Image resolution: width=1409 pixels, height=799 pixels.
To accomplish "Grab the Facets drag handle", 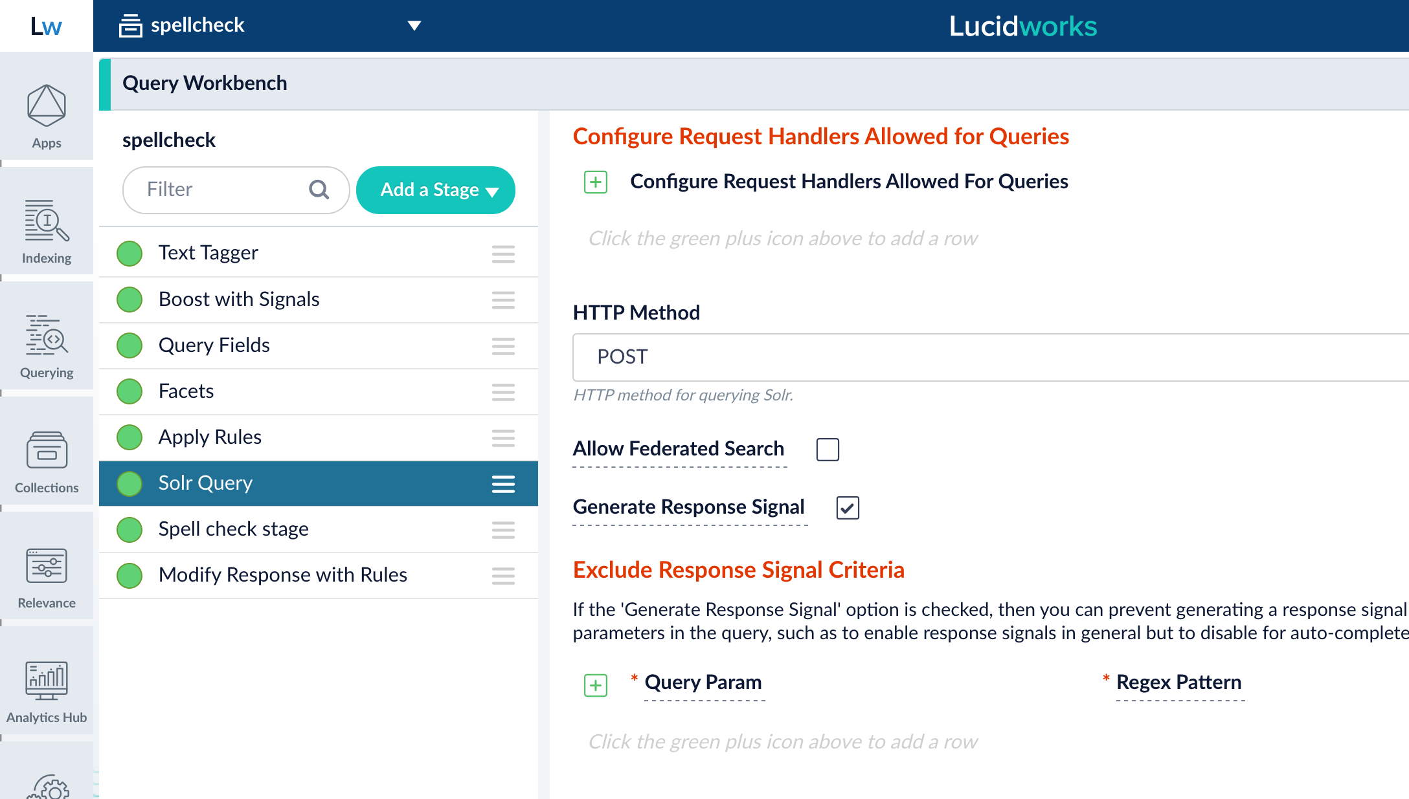I will tap(503, 391).
